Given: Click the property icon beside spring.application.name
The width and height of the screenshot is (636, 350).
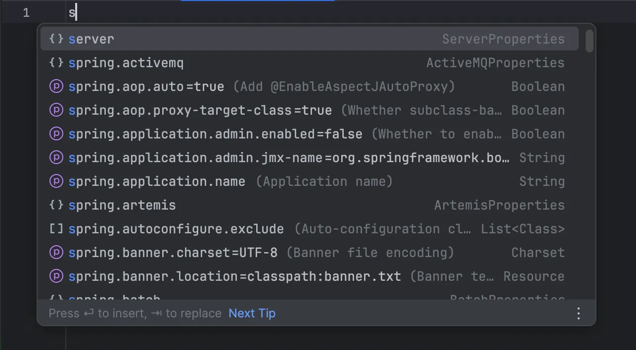Looking at the screenshot, I should point(56,181).
